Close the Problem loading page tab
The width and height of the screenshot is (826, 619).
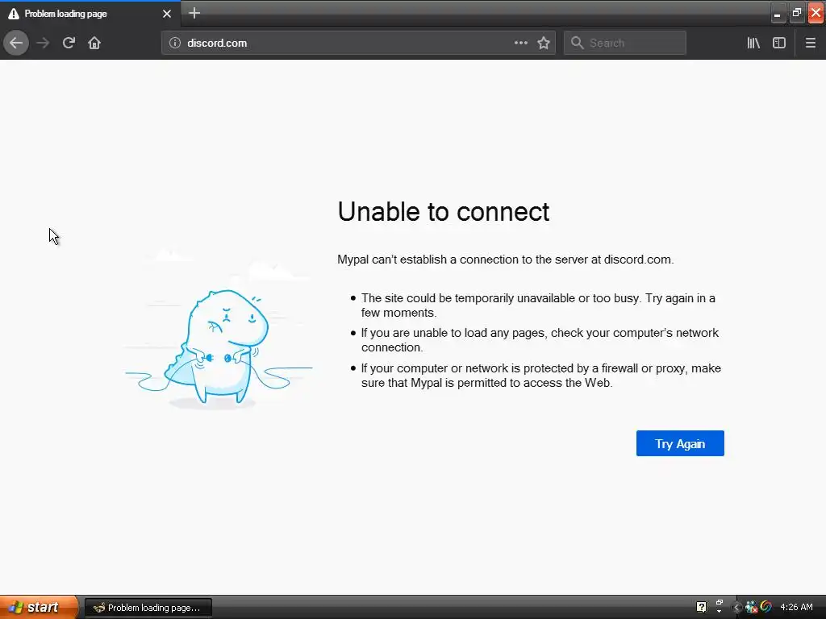pyautogui.click(x=167, y=14)
